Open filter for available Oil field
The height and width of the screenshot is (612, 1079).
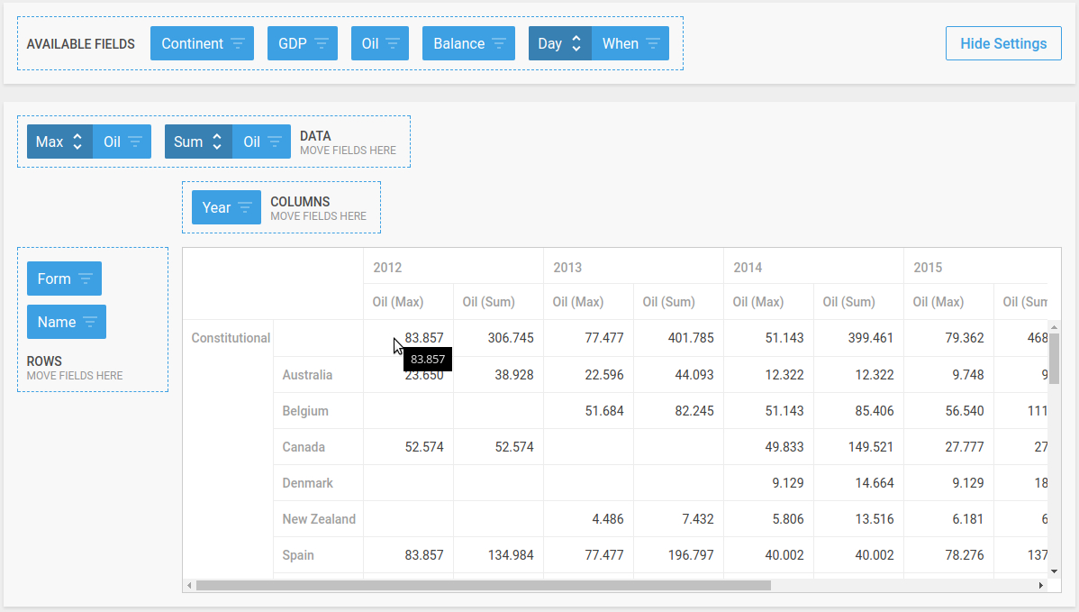coord(393,43)
